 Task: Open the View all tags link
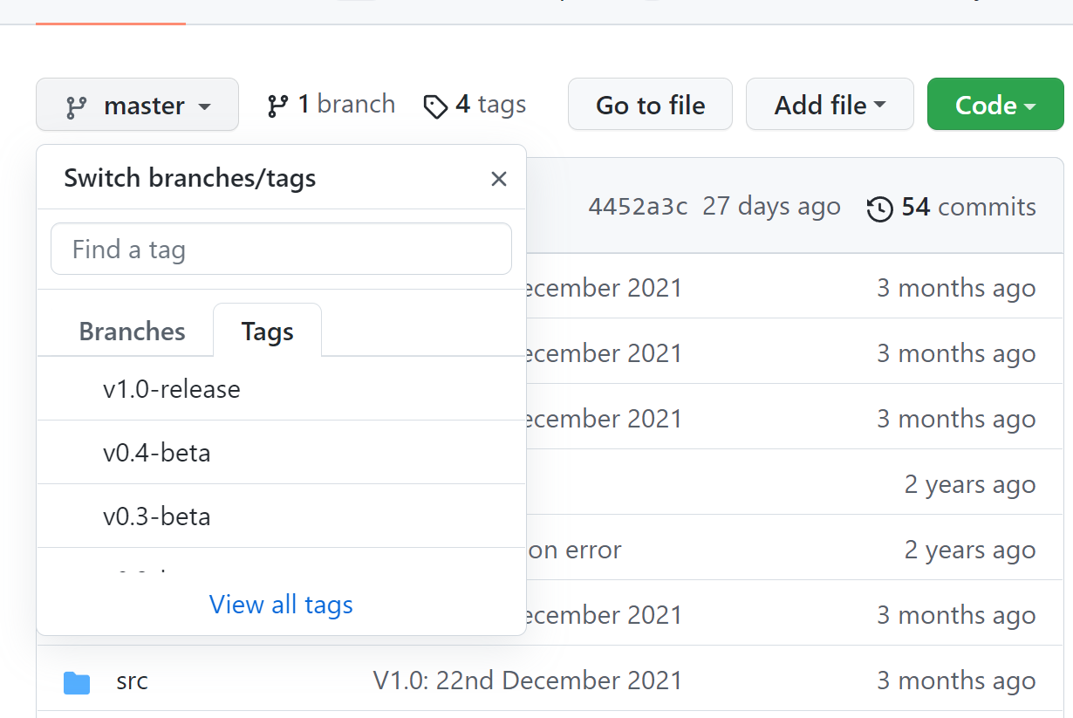click(x=281, y=605)
